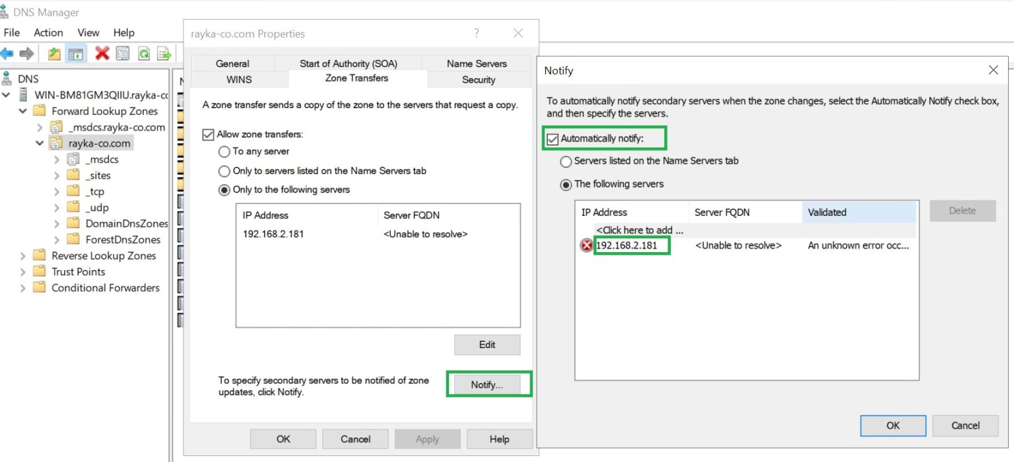Select Reverse Lookup Zones folder
Viewport: 1014px width, 462px height.
[x=104, y=255]
